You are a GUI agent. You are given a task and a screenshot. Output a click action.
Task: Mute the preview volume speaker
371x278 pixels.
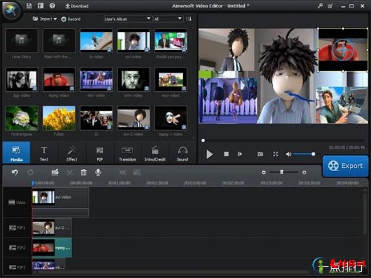tap(289, 154)
